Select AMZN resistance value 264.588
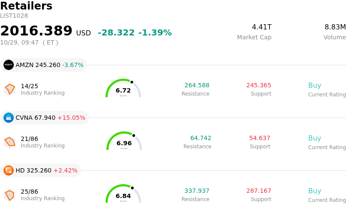Viewport: 346px width, 211px height. pyautogui.click(x=197, y=85)
